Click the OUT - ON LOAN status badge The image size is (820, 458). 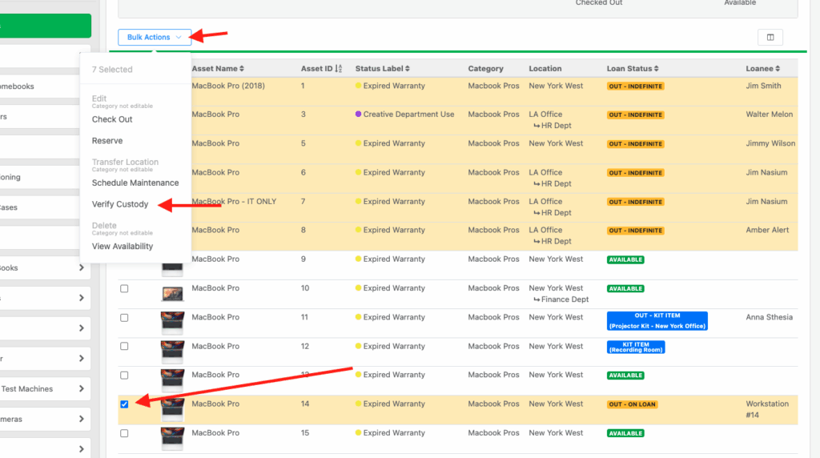coord(632,404)
